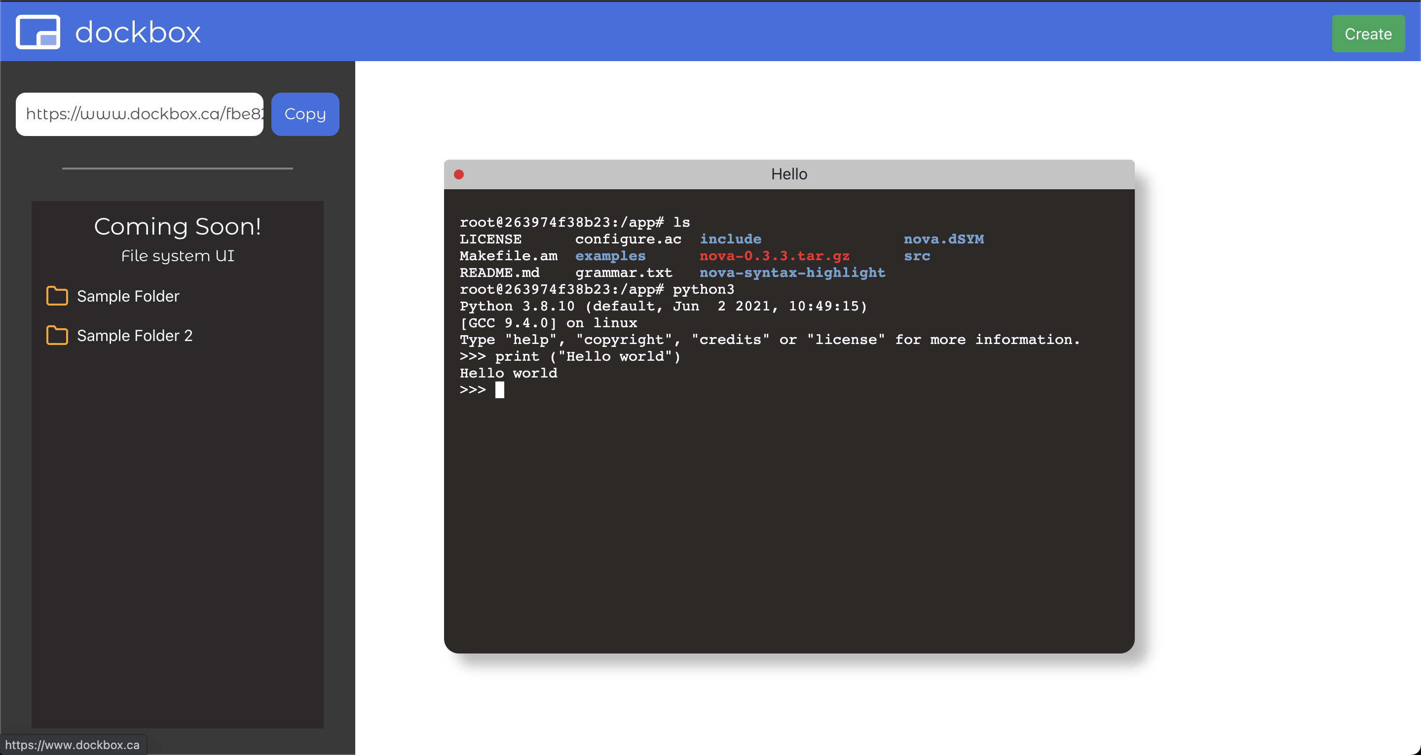This screenshot has width=1421, height=755.
Task: Open the dockbox title link
Action: coord(137,32)
